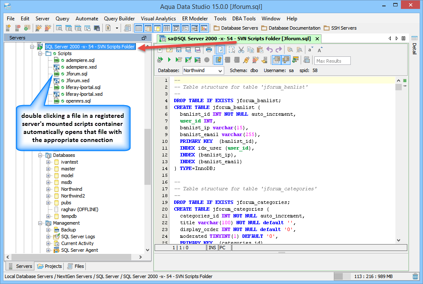Click the purple Redo arrow
The image size is (423, 284).
[279, 50]
